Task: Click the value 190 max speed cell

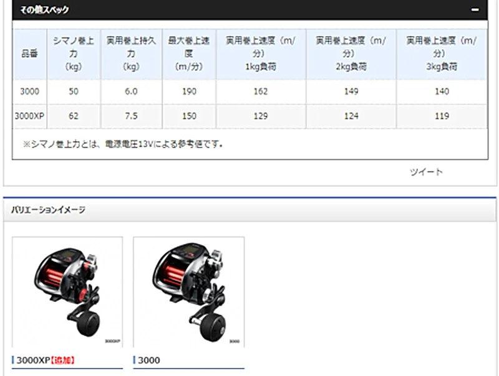Action: coord(189,92)
